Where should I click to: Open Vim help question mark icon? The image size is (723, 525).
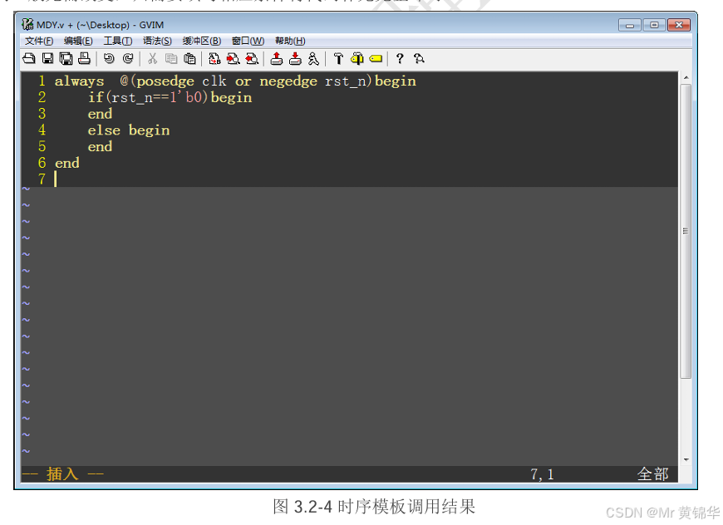tap(400, 58)
